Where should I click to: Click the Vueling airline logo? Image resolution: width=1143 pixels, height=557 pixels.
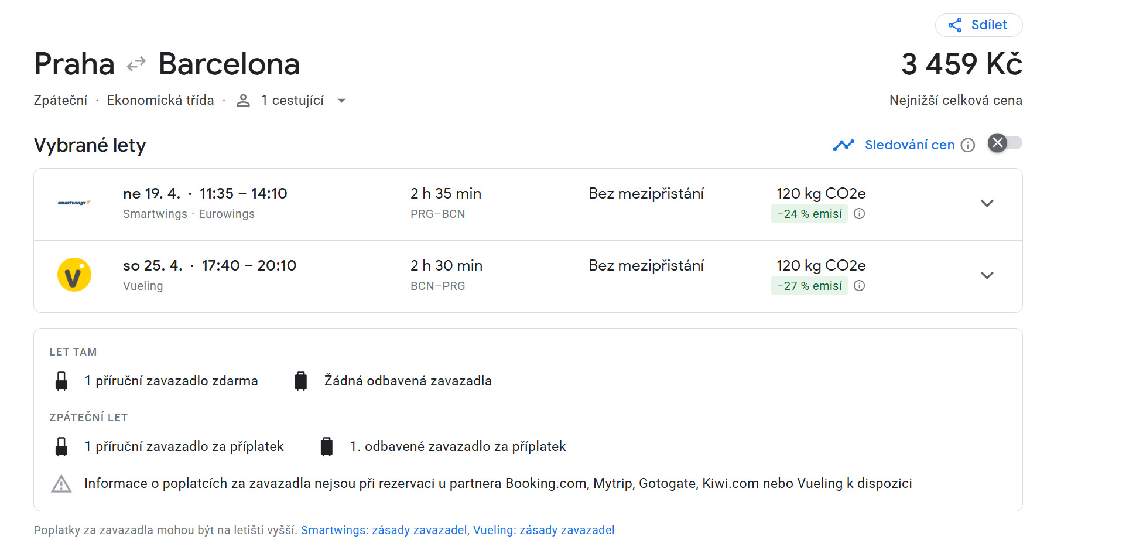(x=74, y=275)
